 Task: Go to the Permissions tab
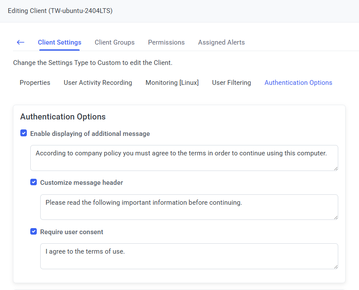click(x=166, y=42)
